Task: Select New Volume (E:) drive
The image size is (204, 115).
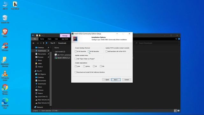Action: [42, 103]
